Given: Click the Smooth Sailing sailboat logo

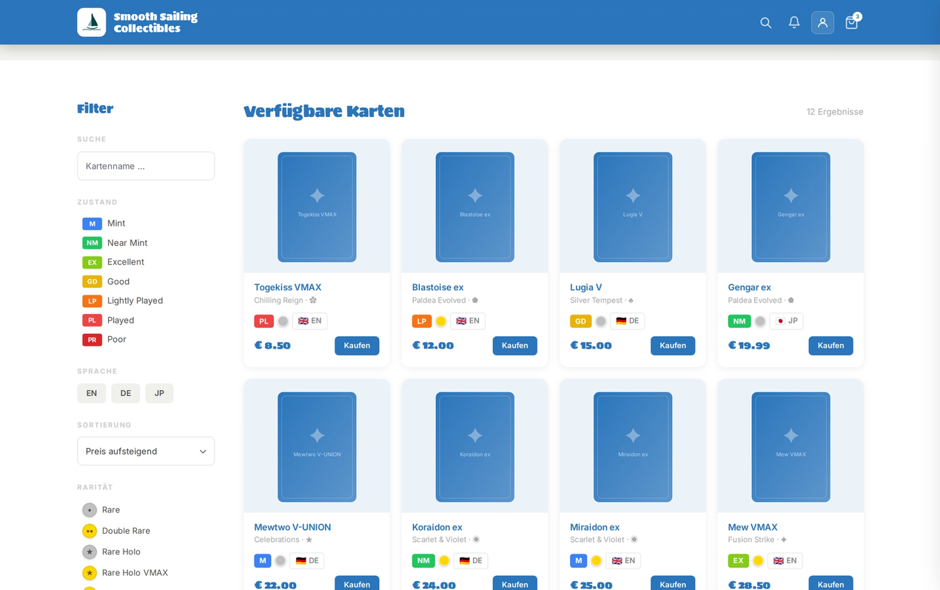Looking at the screenshot, I should point(92,22).
